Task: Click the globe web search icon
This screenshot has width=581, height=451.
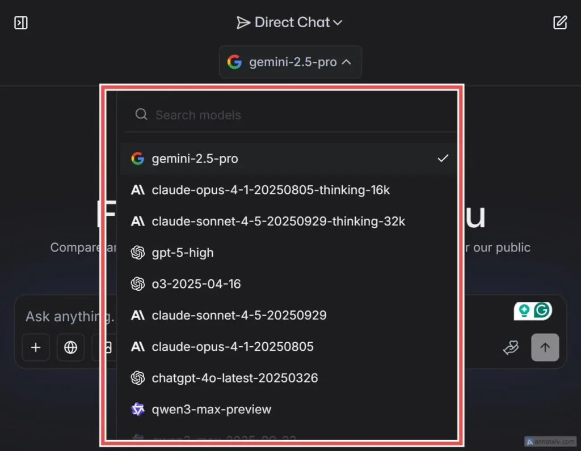Action: pos(70,347)
